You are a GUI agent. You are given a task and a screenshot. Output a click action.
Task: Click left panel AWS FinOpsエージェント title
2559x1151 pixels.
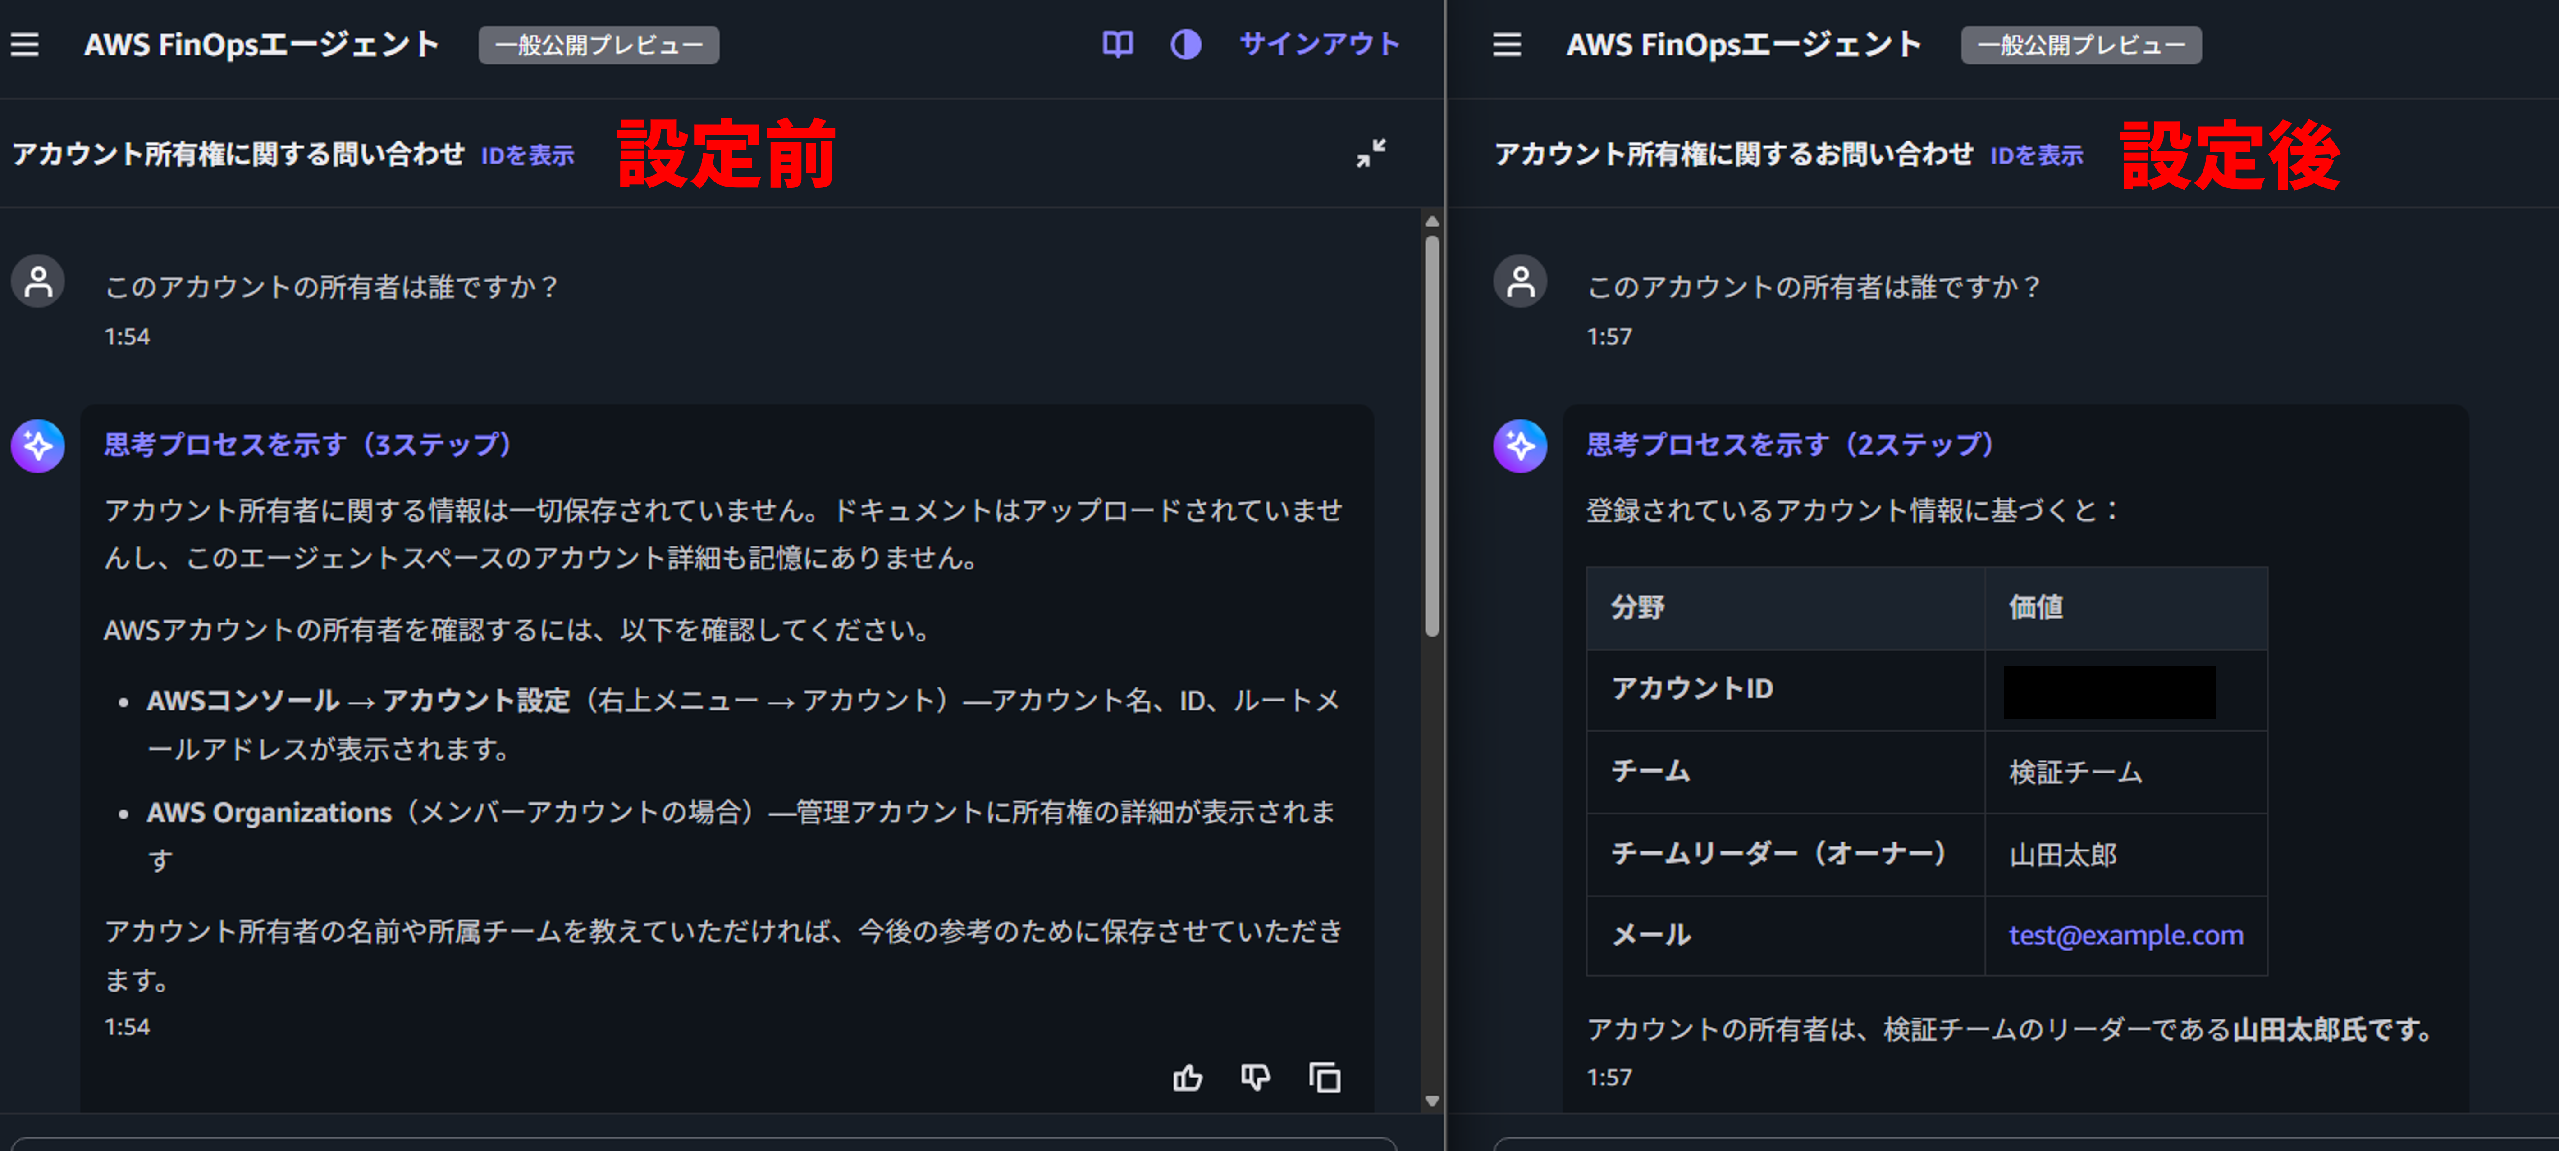point(261,45)
